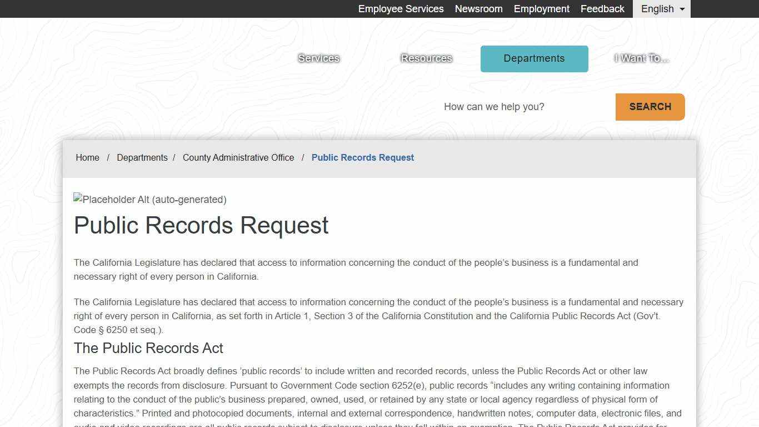The height and width of the screenshot is (427, 759).
Task: Select the highlighted Departments tab
Action: click(533, 58)
